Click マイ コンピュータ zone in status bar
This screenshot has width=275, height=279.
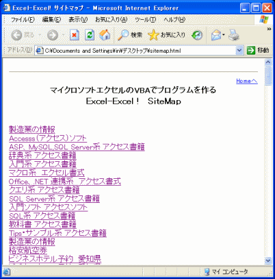coord(226,271)
